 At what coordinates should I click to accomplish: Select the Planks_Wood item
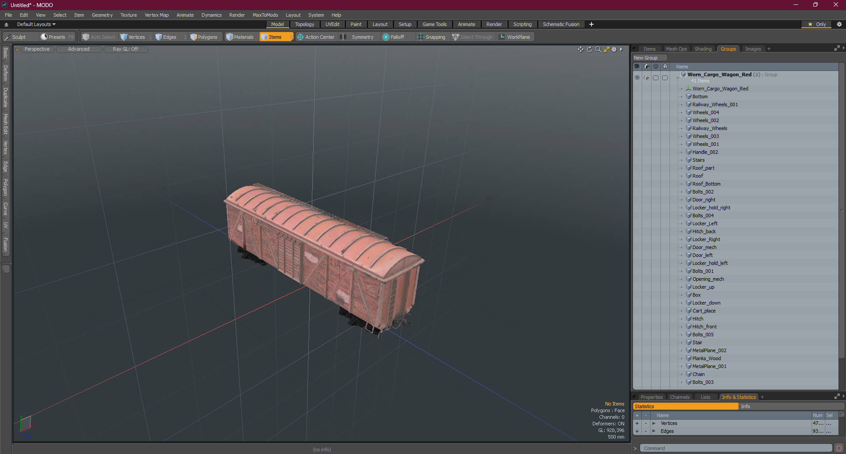(706, 358)
